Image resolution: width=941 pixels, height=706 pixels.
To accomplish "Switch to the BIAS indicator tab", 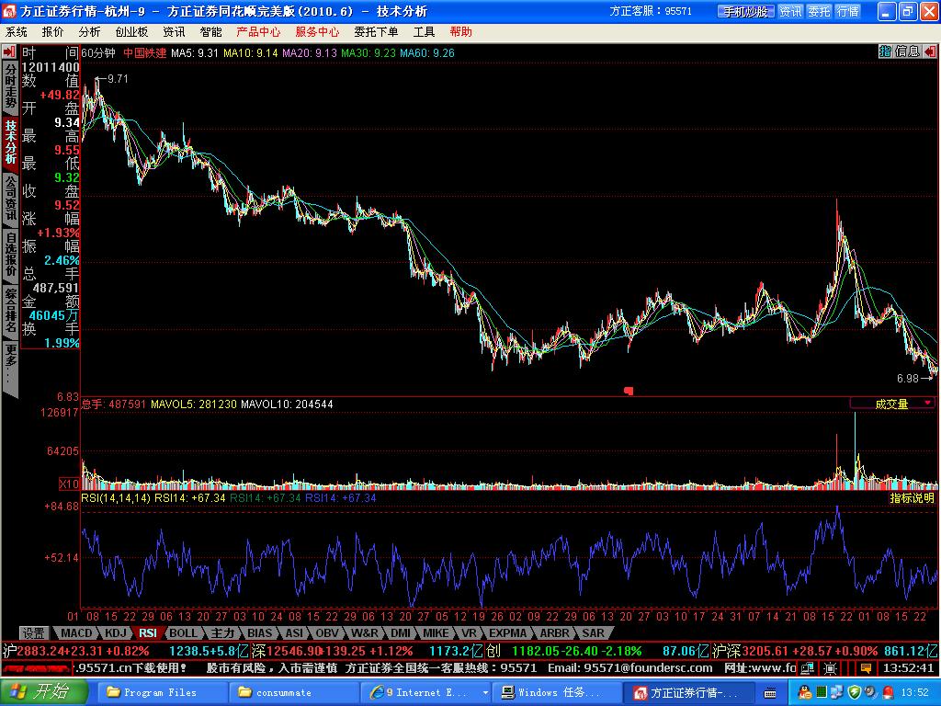I will 260,632.
